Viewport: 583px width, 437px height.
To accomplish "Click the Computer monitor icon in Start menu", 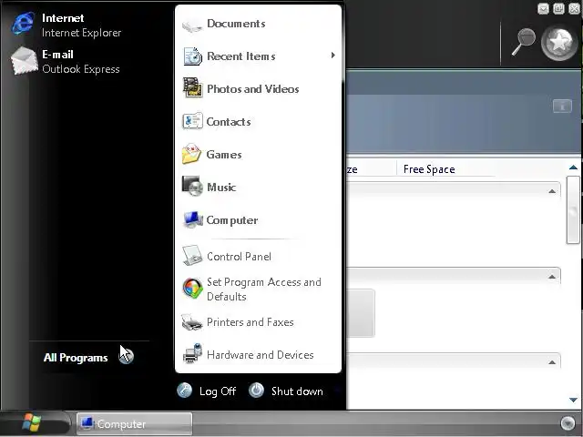I will click(192, 219).
